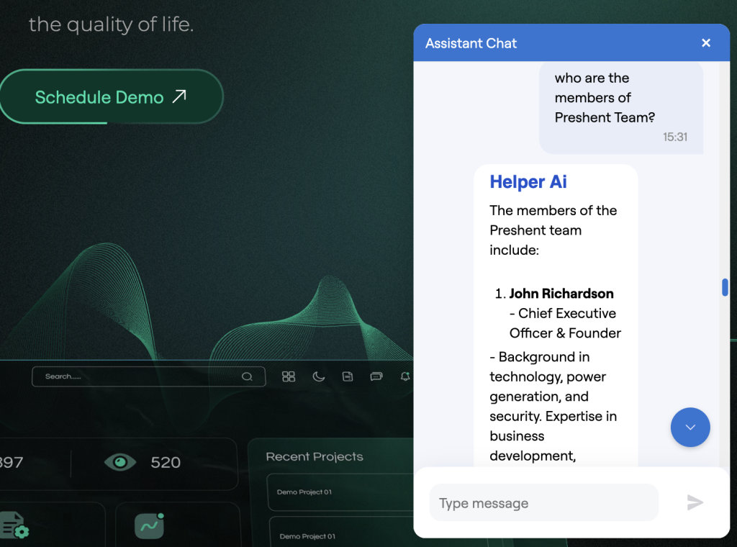This screenshot has height=547, width=737.
Task: Open the first Demo Project 01 card
Action: (340, 492)
